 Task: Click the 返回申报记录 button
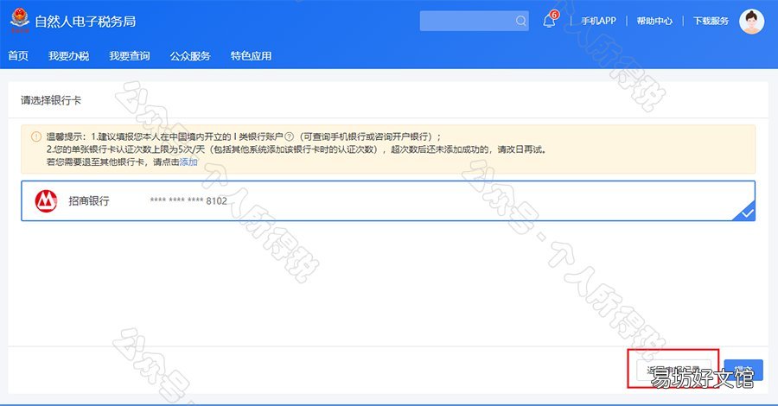pyautogui.click(x=673, y=370)
